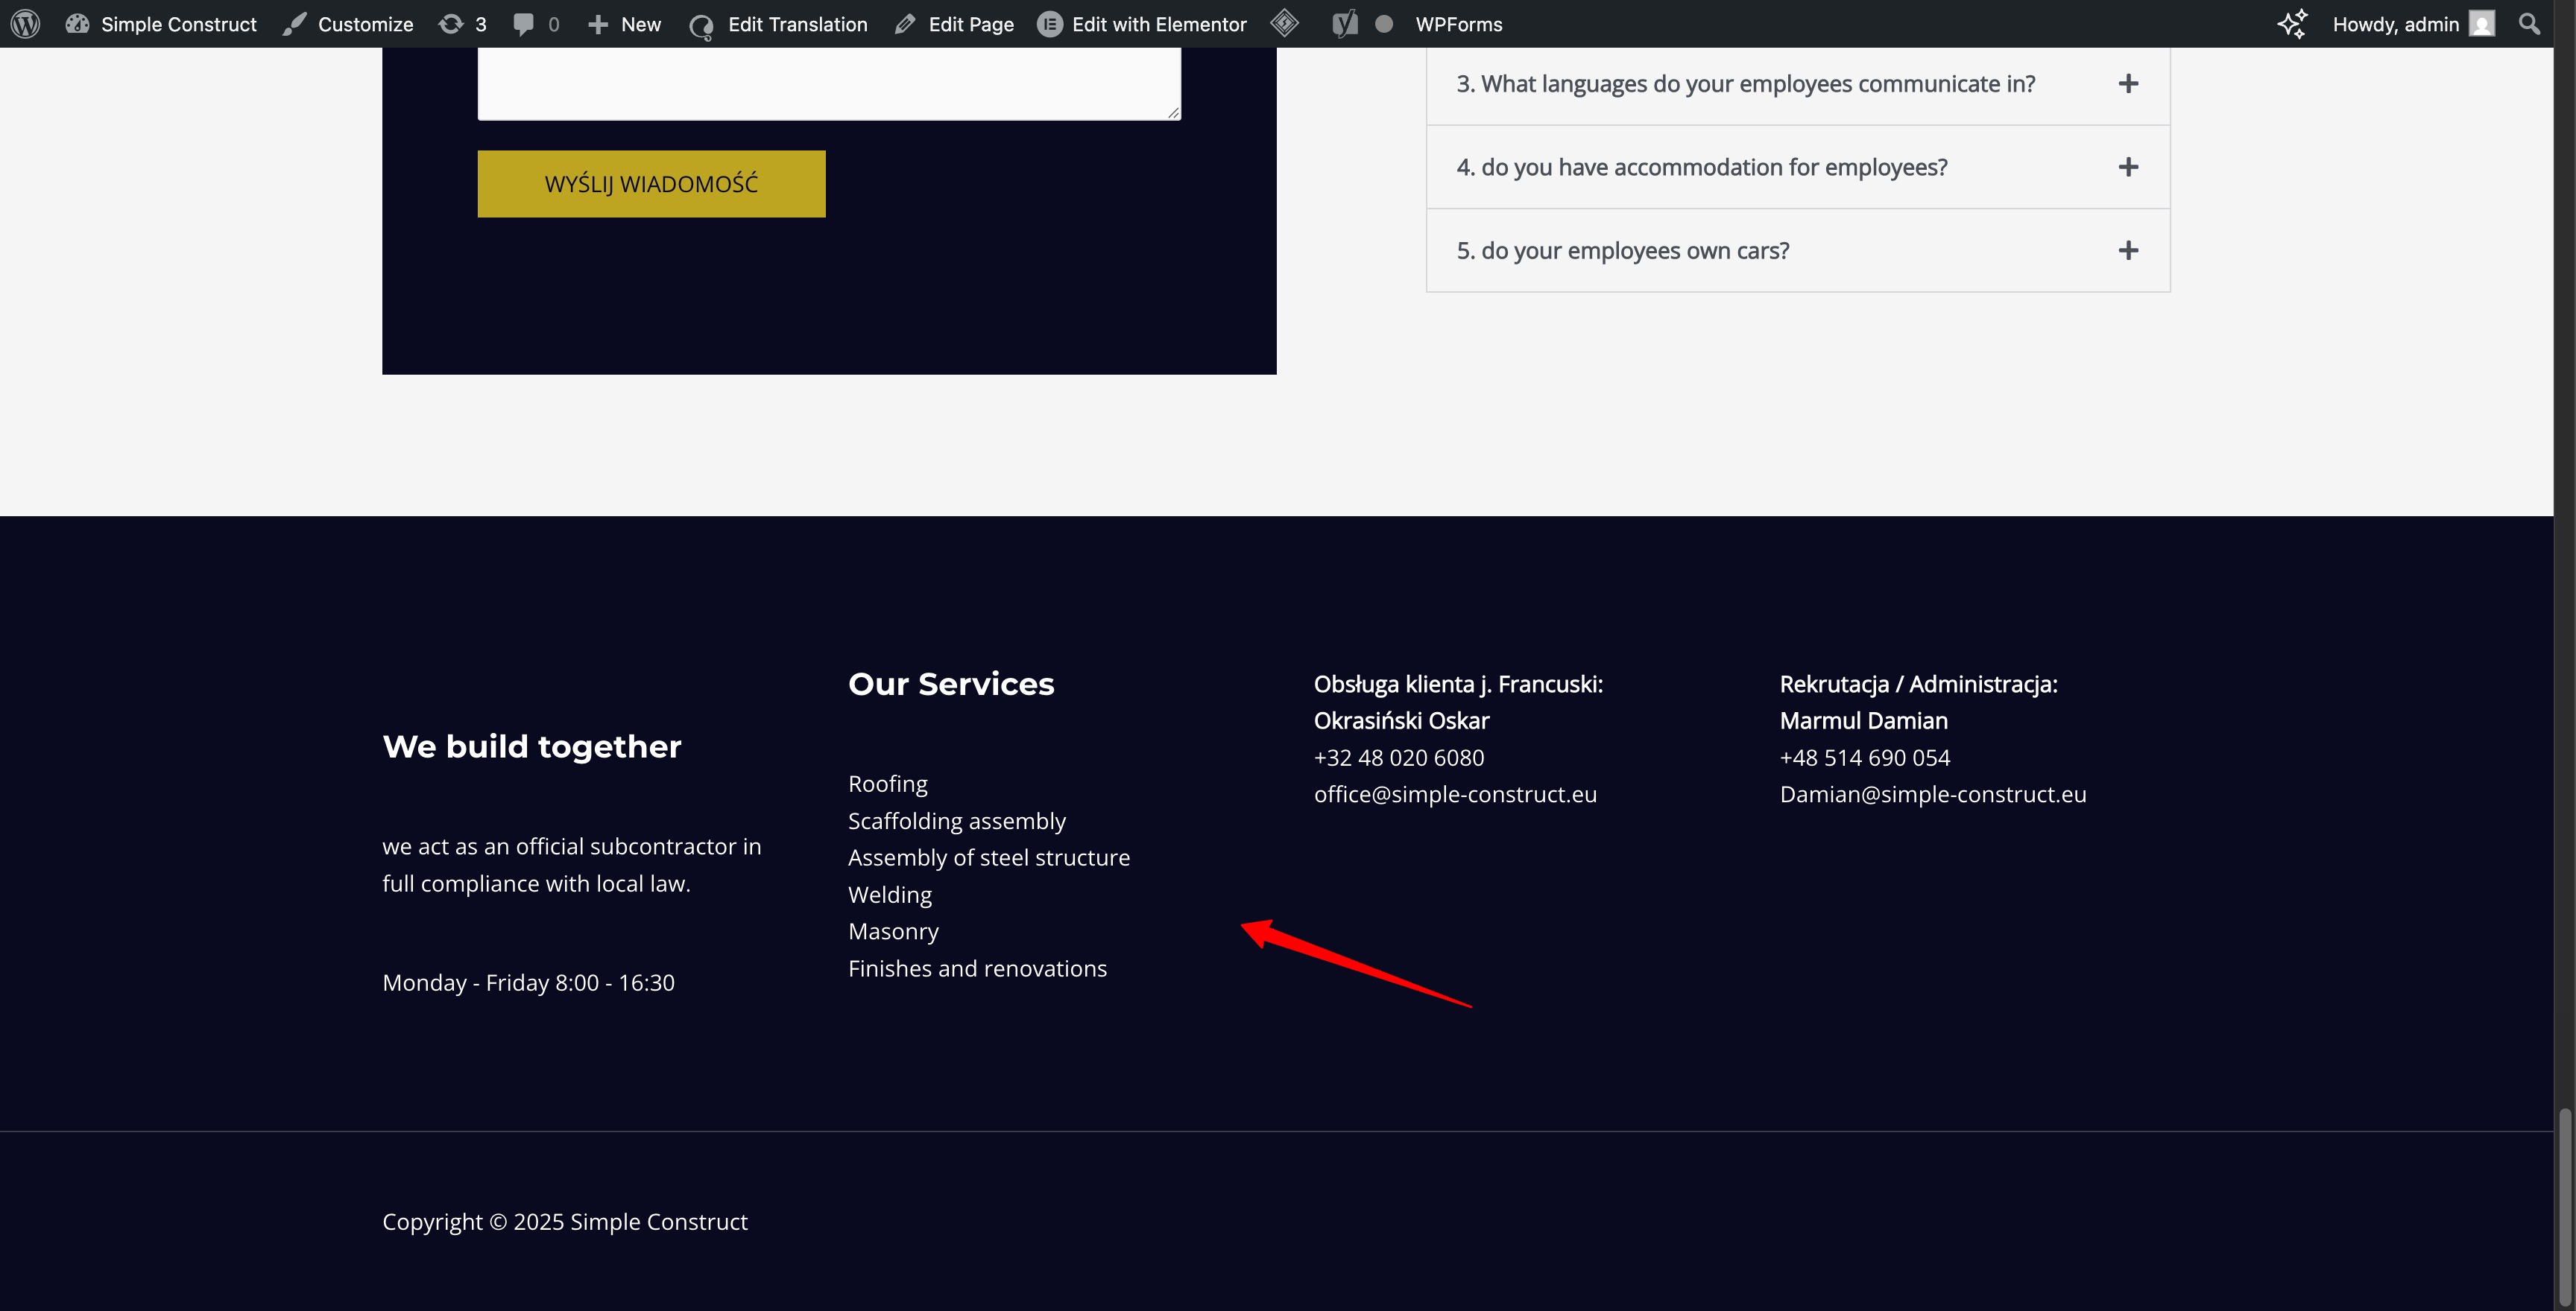
Task: Click the Marmul Damian name
Action: point(1864,720)
